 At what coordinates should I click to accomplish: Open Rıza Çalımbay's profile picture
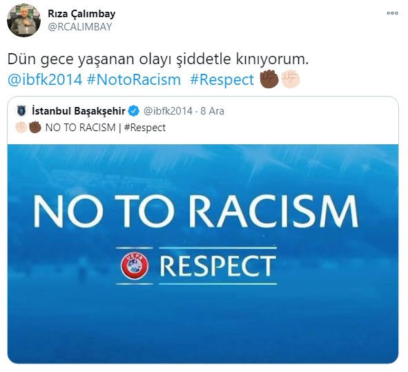point(23,20)
